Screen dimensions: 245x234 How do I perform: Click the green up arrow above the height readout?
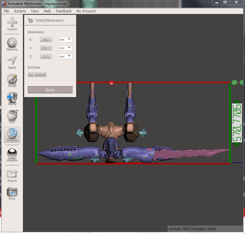237,101
